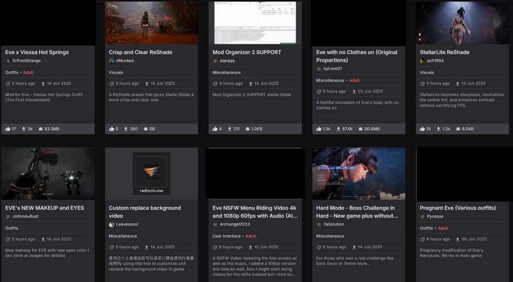Click aclt1994's avatar icon
The height and width of the screenshot is (282, 513).
tap(423, 61)
